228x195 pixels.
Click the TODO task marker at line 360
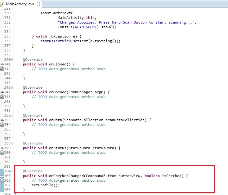click(2, 153)
